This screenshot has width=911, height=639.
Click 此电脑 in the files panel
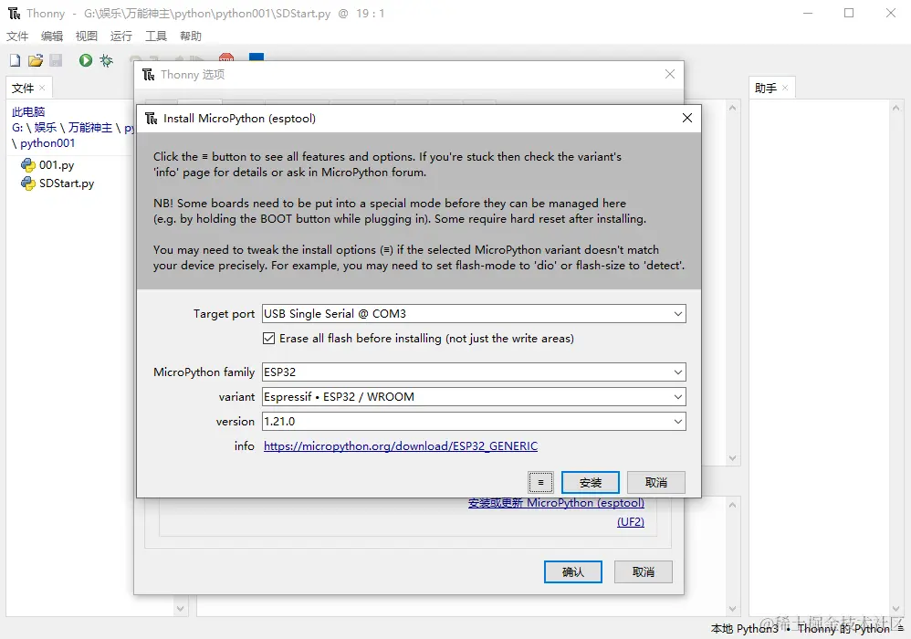pyautogui.click(x=28, y=111)
